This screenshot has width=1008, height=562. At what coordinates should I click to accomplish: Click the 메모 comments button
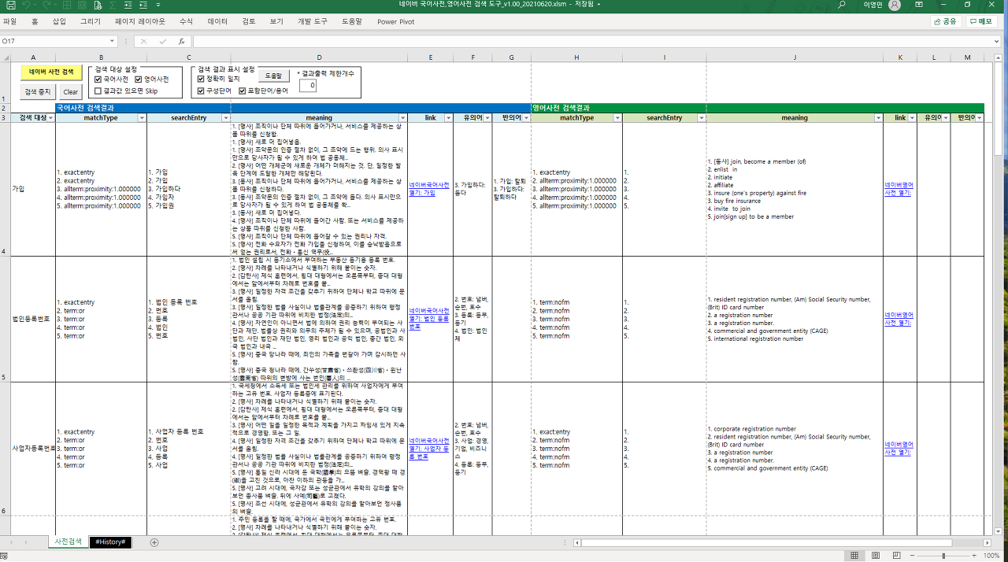click(981, 21)
